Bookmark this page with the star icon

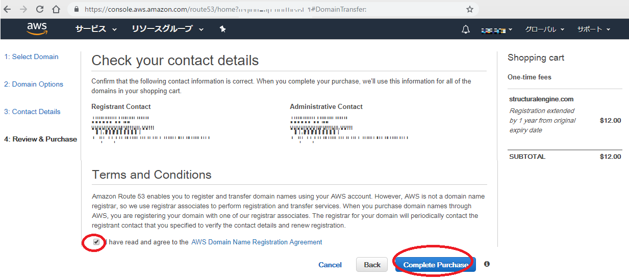(470, 9)
